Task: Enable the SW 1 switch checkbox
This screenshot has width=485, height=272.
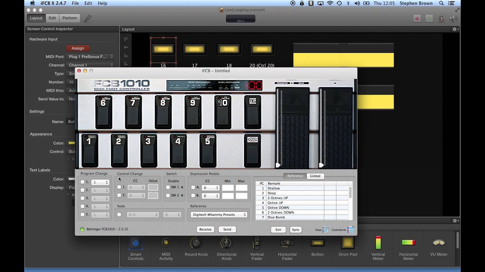Action: coord(168,187)
